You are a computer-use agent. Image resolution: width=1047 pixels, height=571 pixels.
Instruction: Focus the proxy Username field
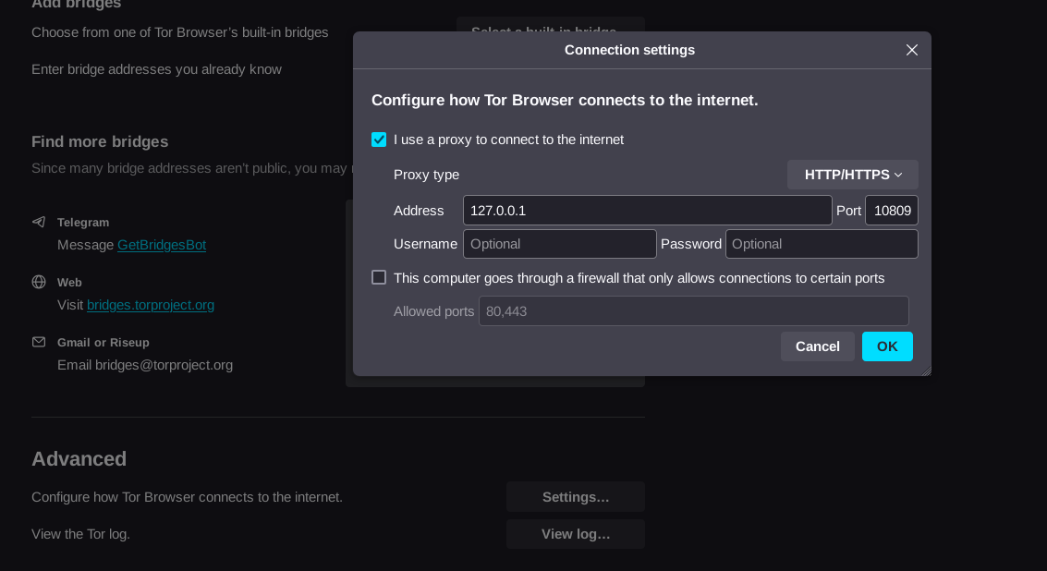coord(559,244)
